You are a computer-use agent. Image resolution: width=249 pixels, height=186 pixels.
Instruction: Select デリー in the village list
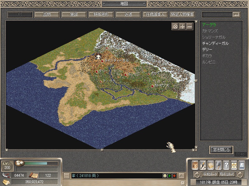(x=207, y=50)
